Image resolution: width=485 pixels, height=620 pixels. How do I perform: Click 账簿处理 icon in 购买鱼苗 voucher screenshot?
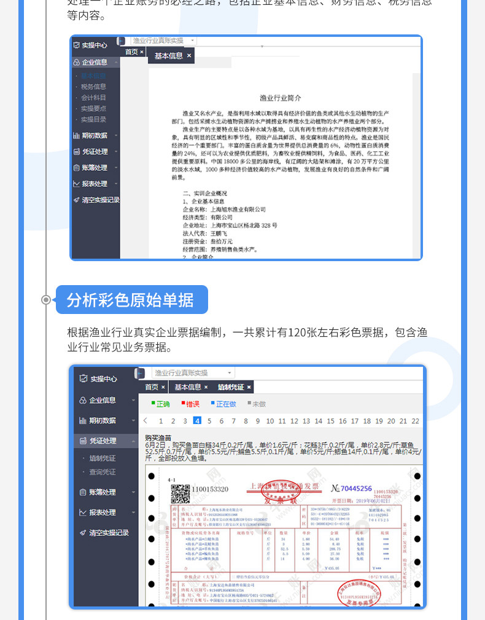point(83,492)
